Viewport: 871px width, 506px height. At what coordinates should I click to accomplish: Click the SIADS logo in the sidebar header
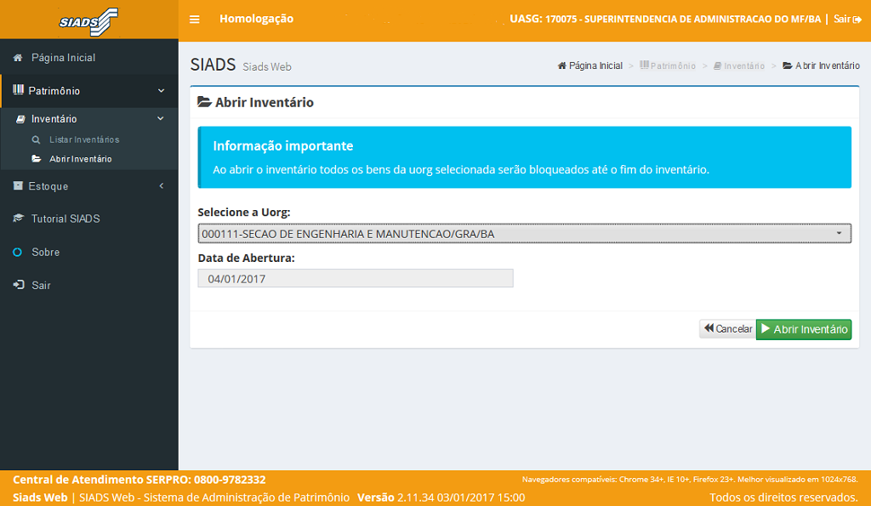tap(88, 21)
